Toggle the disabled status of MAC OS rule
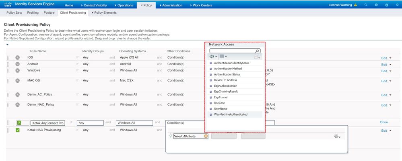The height and width of the screenshot is (161, 402). (17, 81)
